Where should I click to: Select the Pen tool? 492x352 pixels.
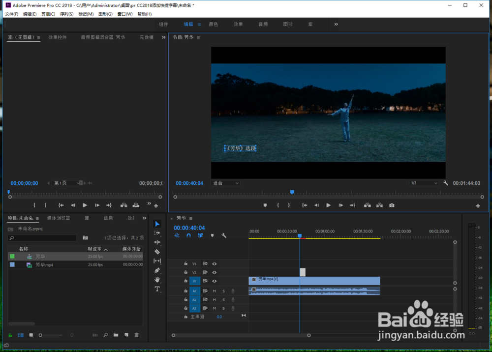[x=157, y=270]
